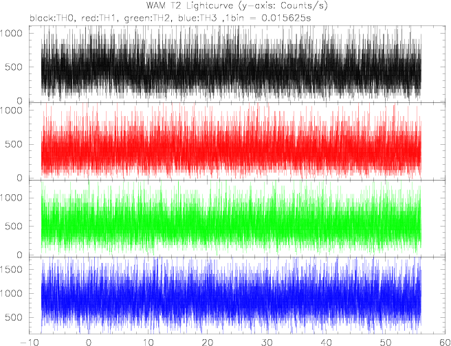Click the red TH1 lightcurve panel
451x346 pixels.
click(x=237, y=141)
